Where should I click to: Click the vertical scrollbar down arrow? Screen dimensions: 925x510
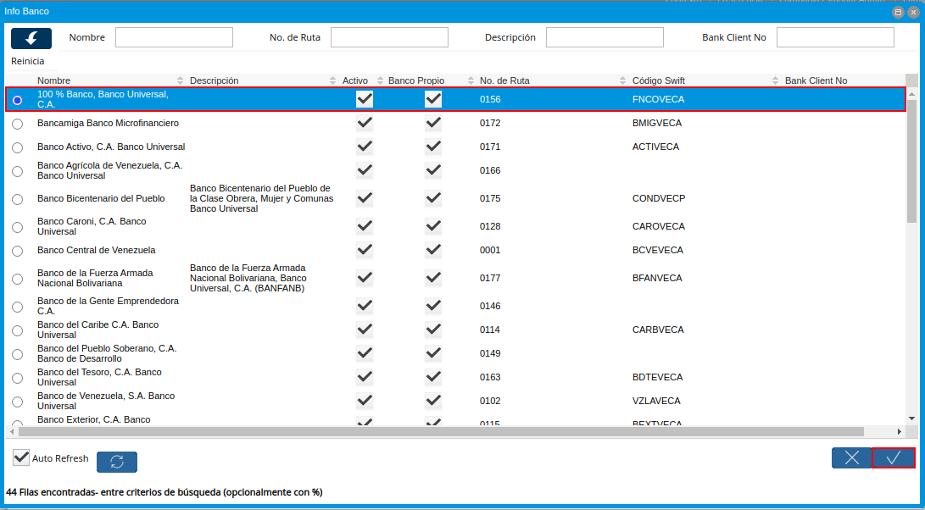pos(911,419)
